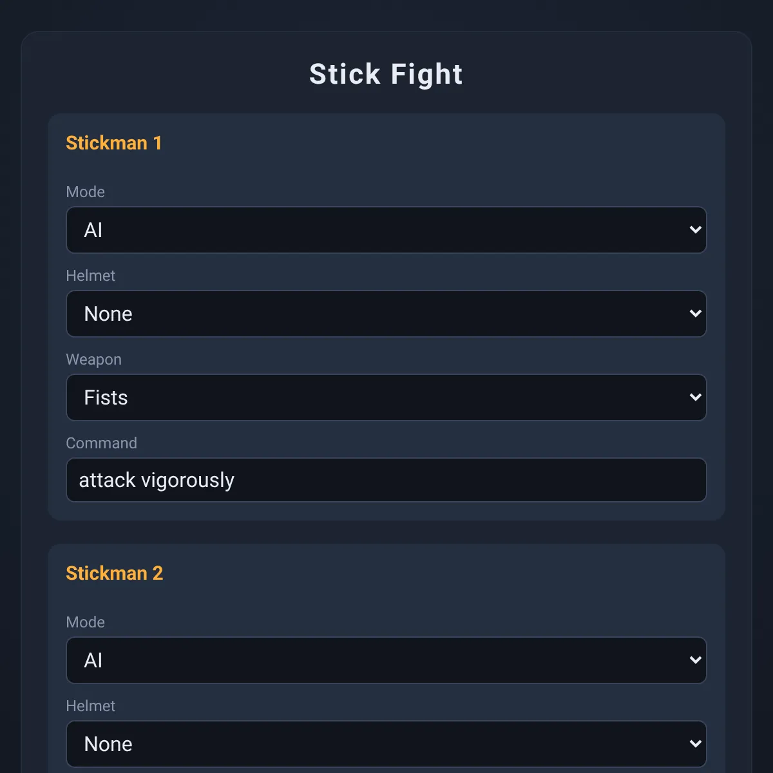Screen dimensions: 773x773
Task: Click chevron arrow on Stickman 2 Helmet select
Action: pyautogui.click(x=695, y=744)
